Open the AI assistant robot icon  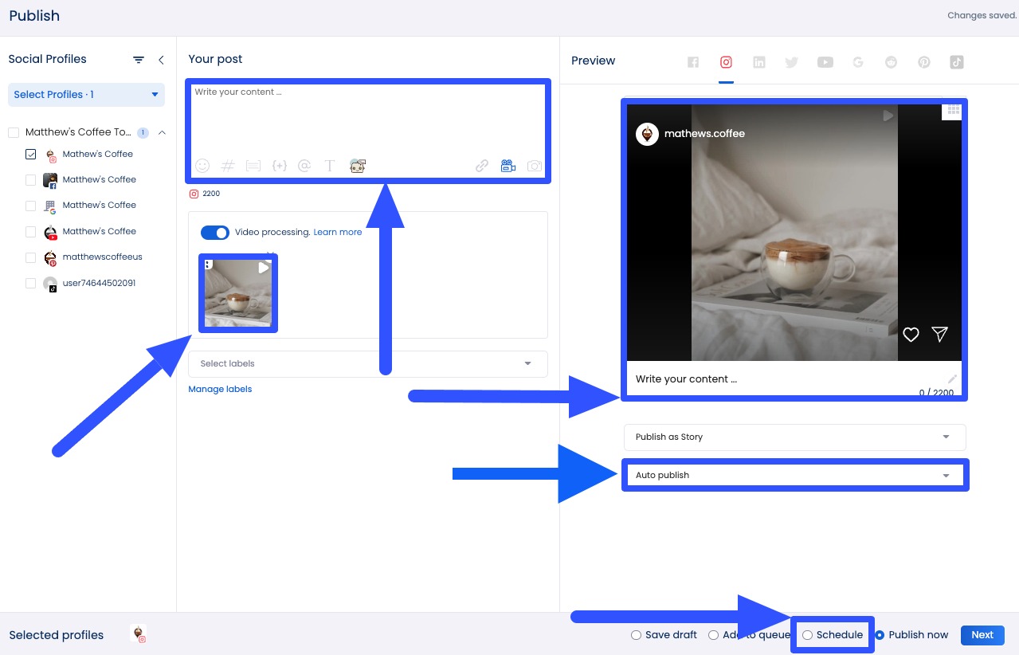(357, 165)
